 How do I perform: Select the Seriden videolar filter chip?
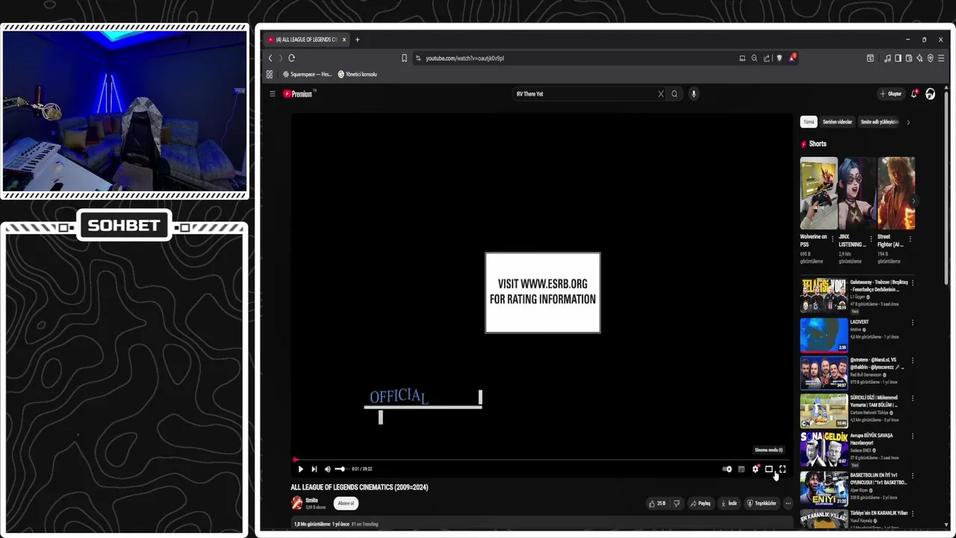(837, 122)
